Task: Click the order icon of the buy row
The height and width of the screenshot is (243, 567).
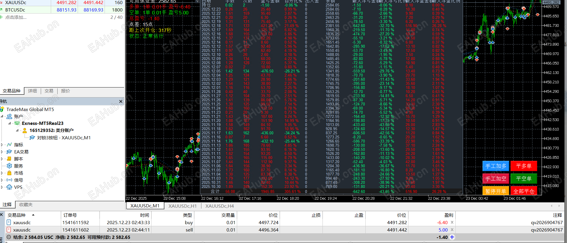Action: [9, 222]
